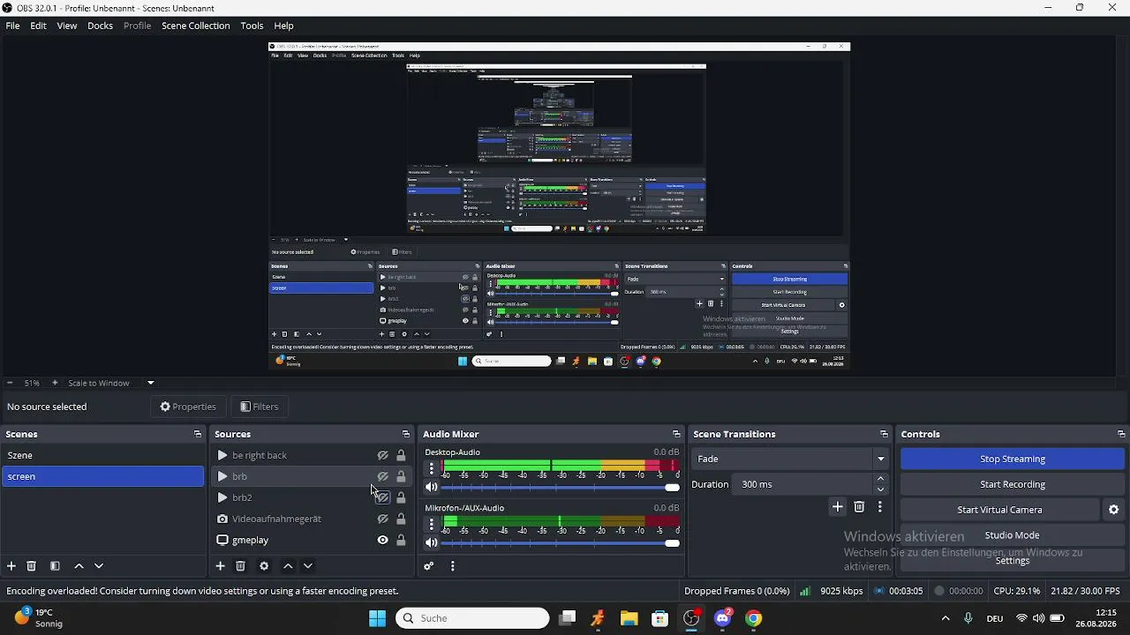Open Advanced Audio Properties gear icon

tap(429, 566)
